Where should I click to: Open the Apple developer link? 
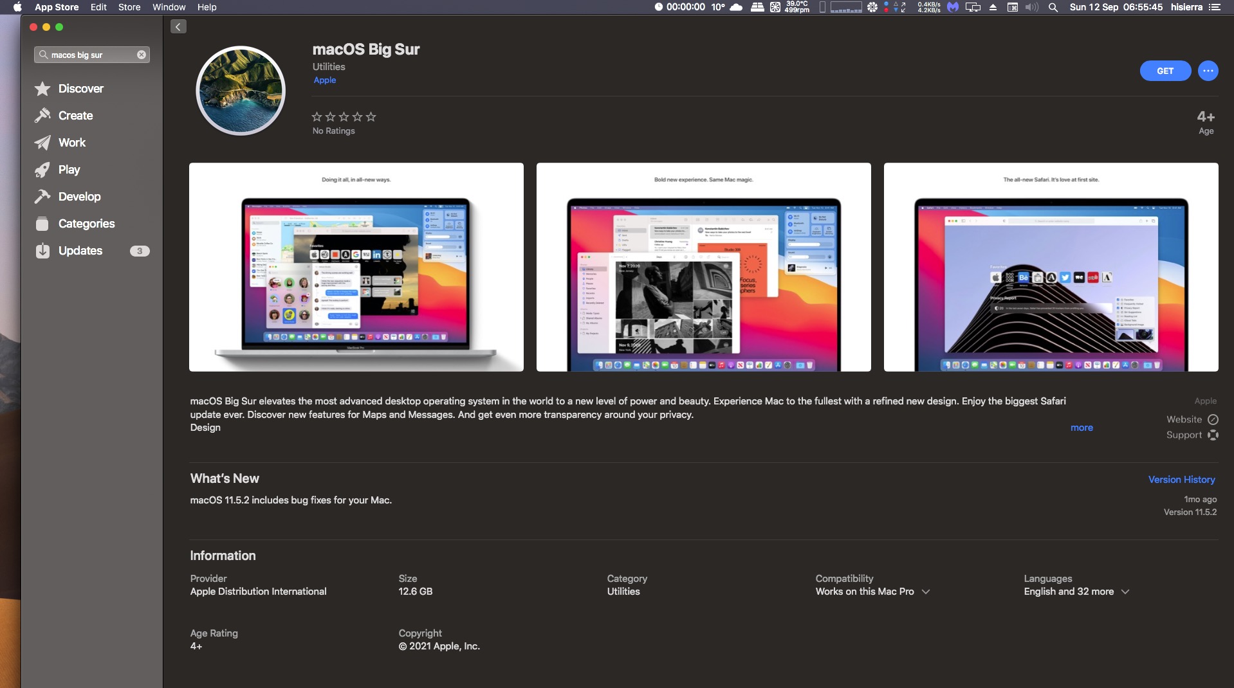tap(325, 80)
